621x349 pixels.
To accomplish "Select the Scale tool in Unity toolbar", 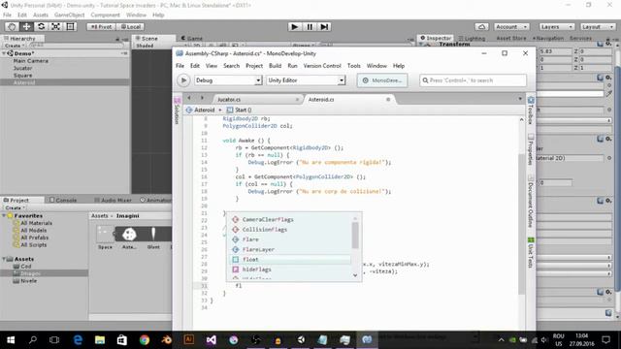I will pyautogui.click(x=56, y=26).
